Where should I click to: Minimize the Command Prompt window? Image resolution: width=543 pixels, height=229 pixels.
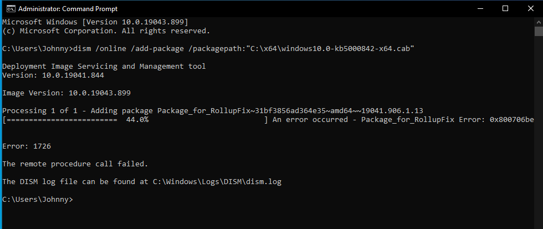(x=480, y=9)
